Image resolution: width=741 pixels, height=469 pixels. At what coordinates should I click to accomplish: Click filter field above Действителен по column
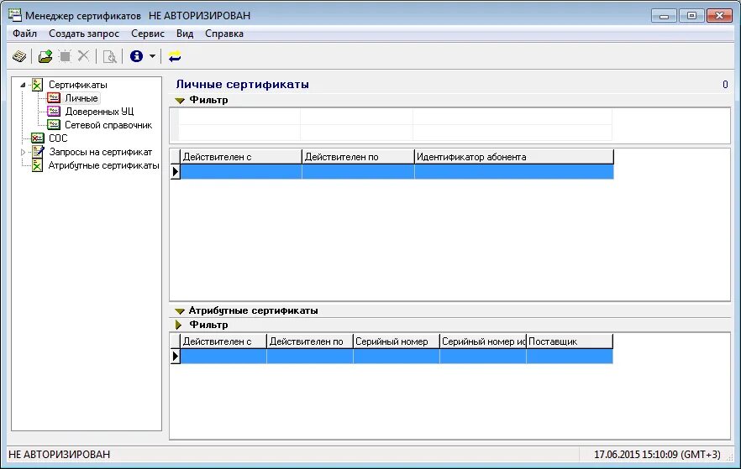click(x=357, y=117)
